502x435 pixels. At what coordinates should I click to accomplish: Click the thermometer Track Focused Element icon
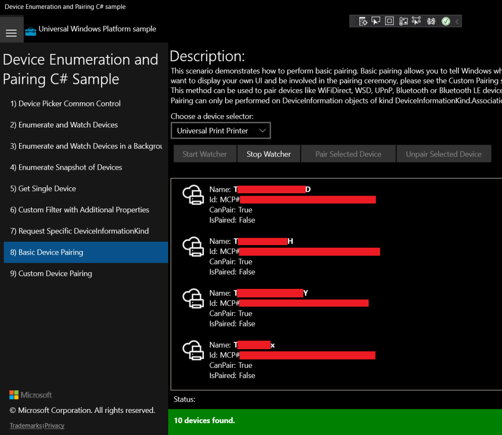click(x=403, y=21)
